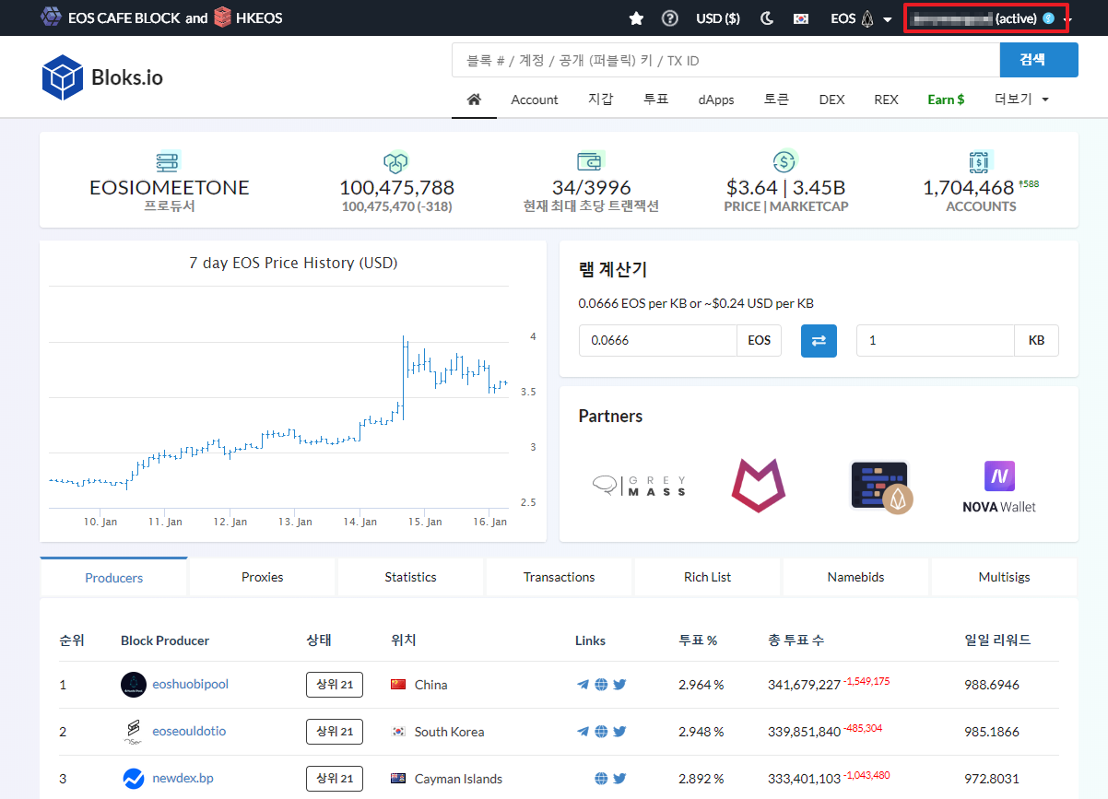1108x799 pixels.
Task: Expand the EOS chain dropdown
Action: [861, 18]
